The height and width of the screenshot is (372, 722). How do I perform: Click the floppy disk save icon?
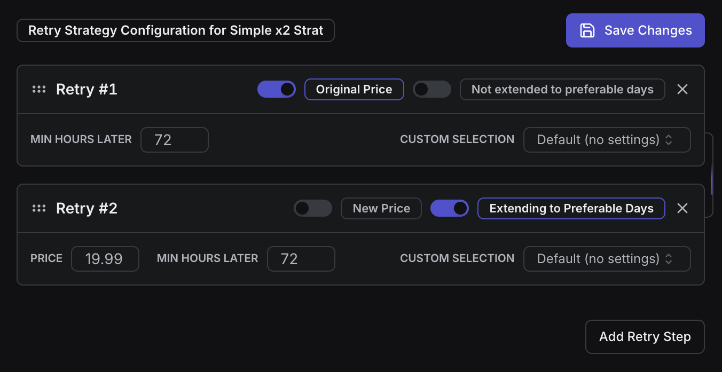pos(587,30)
